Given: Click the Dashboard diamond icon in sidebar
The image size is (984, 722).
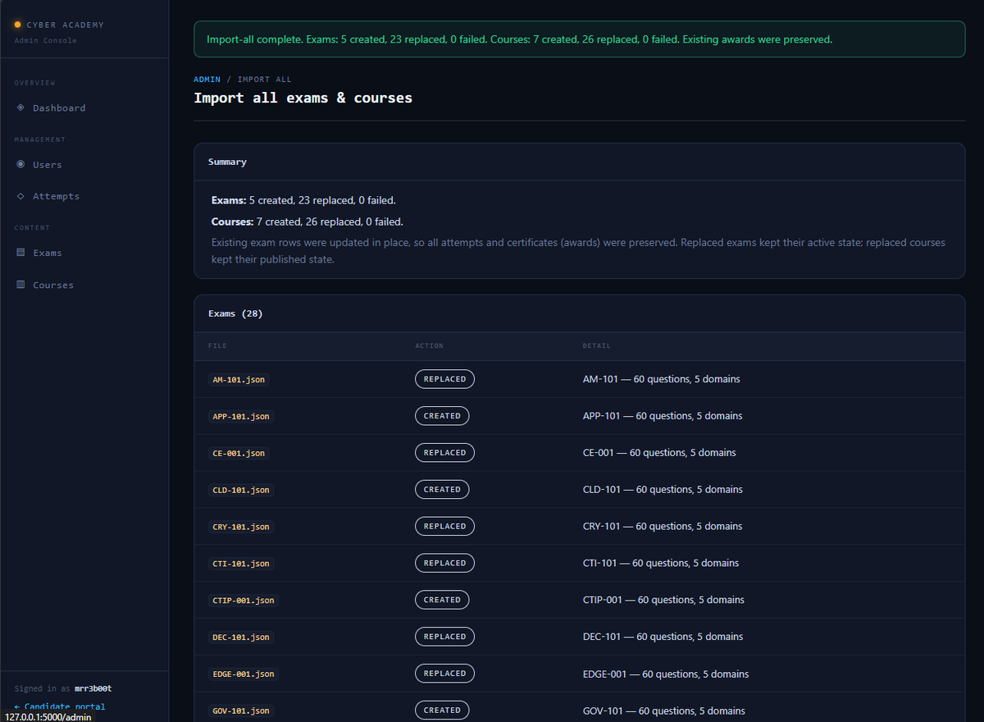Looking at the screenshot, I should (x=20, y=107).
